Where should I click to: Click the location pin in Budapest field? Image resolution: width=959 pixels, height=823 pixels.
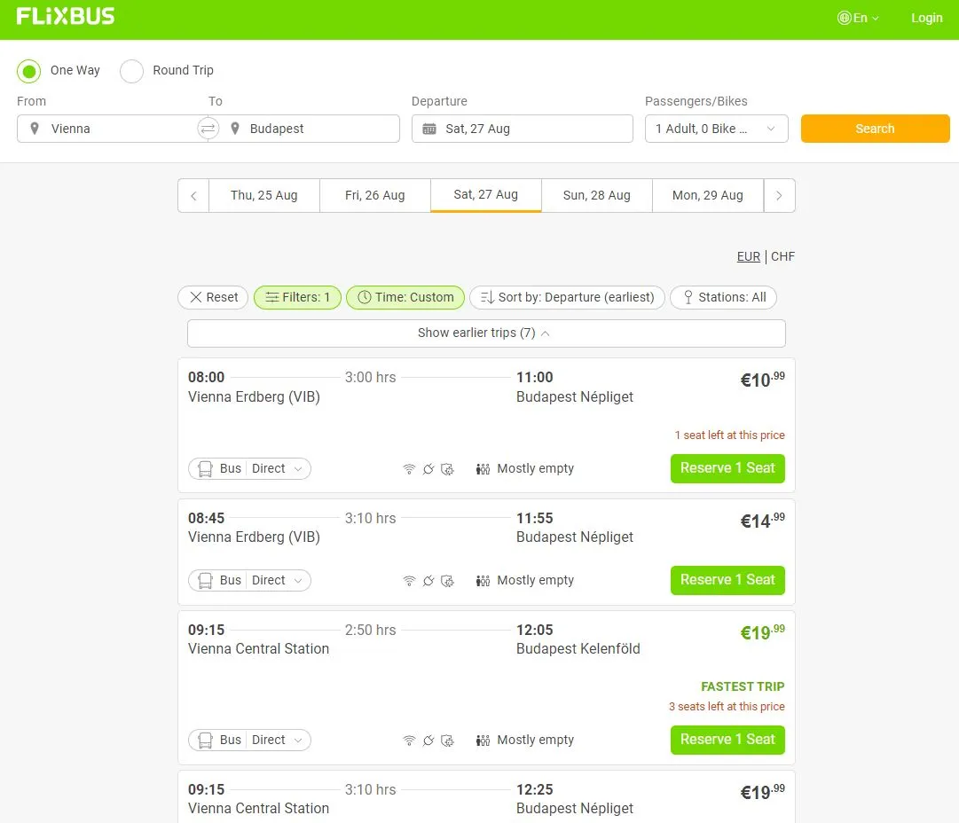pyautogui.click(x=235, y=129)
